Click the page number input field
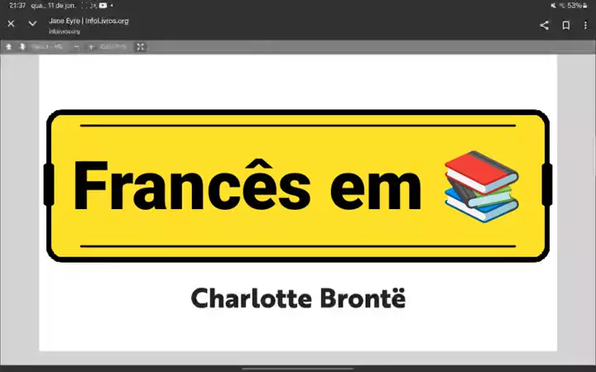The image size is (596, 372). click(x=40, y=47)
